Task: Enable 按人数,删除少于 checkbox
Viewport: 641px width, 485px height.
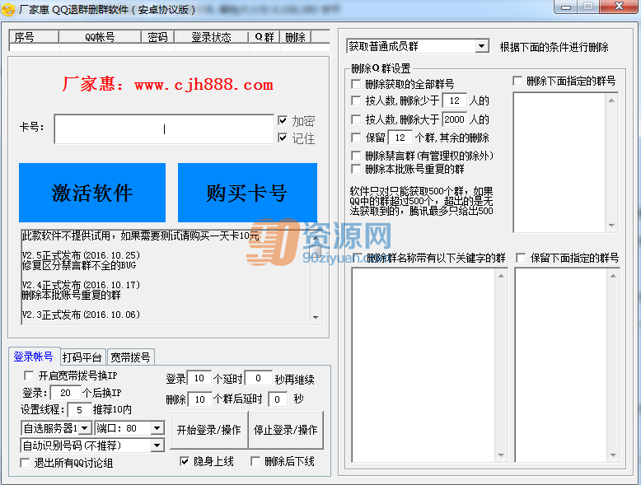Action: coord(356,100)
